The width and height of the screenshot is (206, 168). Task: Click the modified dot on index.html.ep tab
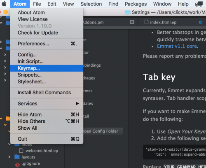[200, 22]
